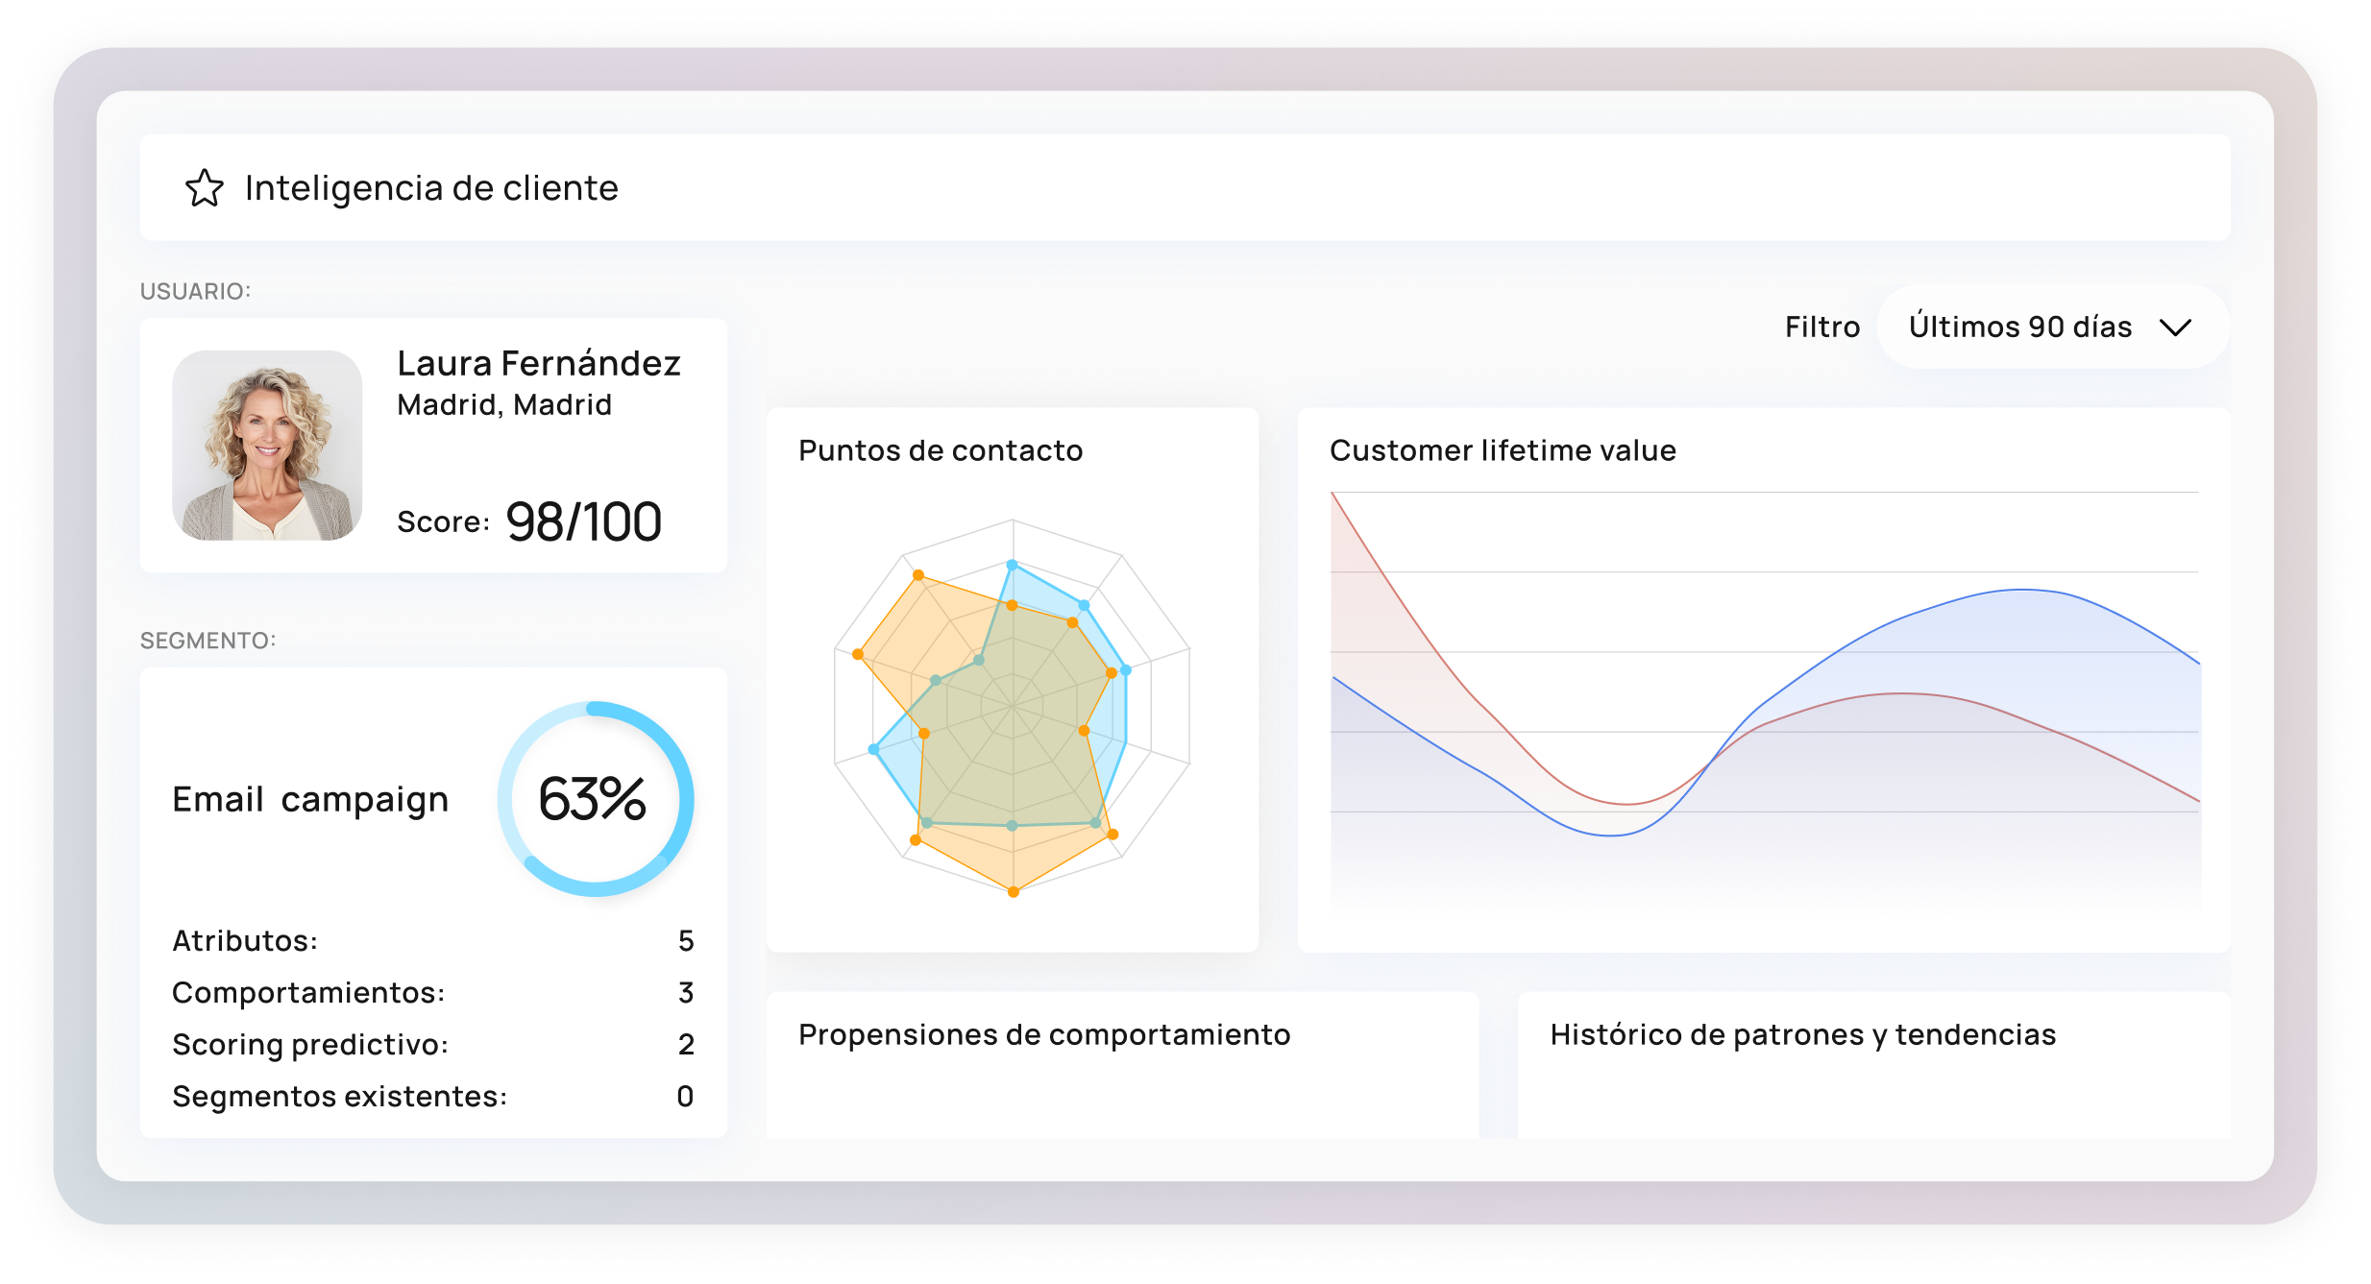Click the Atributos count of 5
The width and height of the screenshot is (2371, 1284).
(686, 940)
